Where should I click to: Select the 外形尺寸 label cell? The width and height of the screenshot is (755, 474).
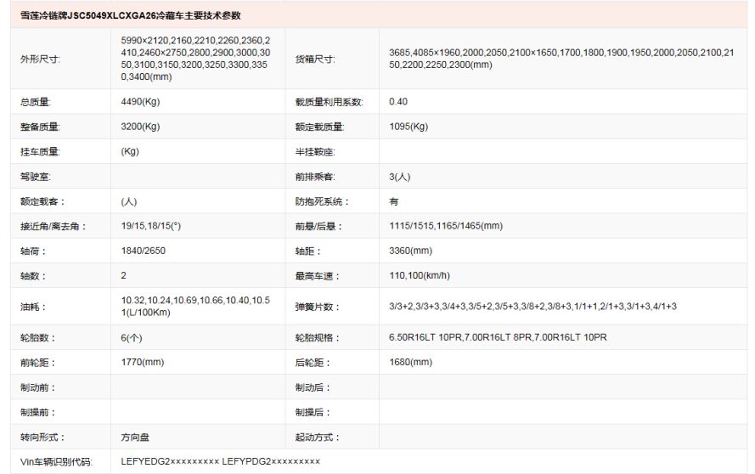[41, 59]
